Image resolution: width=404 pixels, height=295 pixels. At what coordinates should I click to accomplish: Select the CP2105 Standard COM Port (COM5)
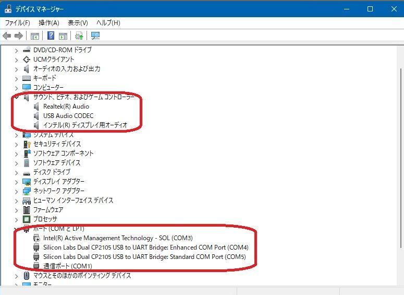(144, 257)
